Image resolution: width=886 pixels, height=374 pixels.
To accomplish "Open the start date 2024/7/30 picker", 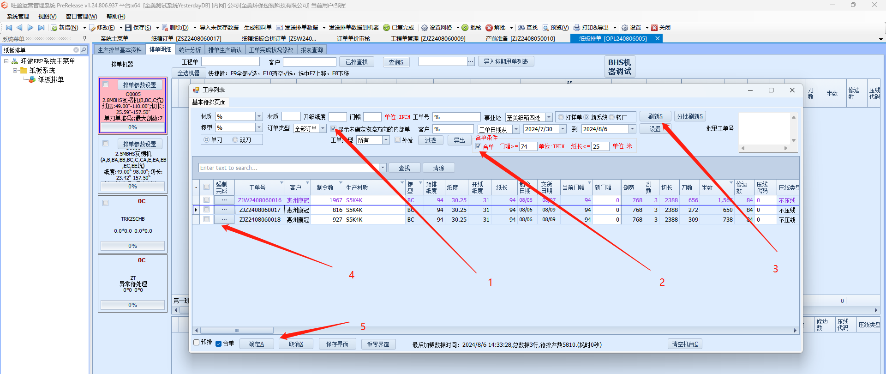I will pos(563,129).
